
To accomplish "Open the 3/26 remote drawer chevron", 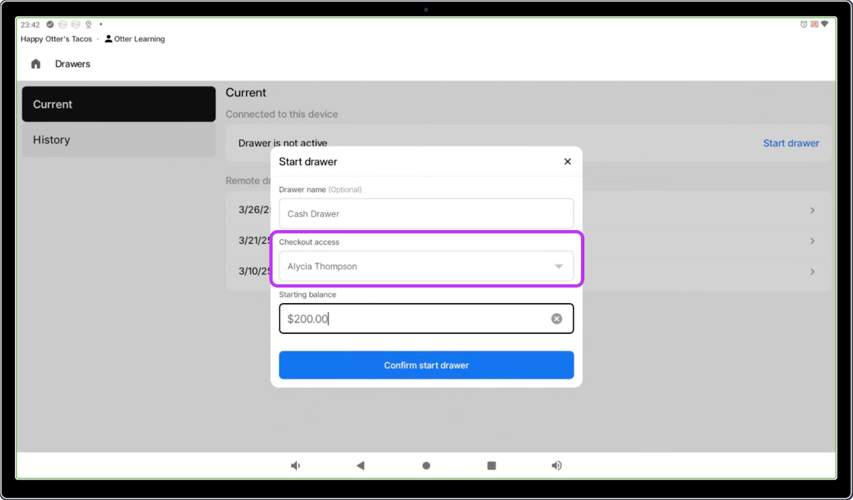I will click(812, 211).
